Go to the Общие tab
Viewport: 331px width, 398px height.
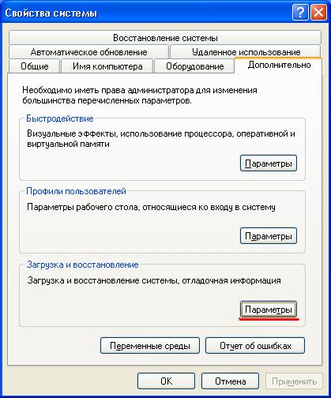35,66
